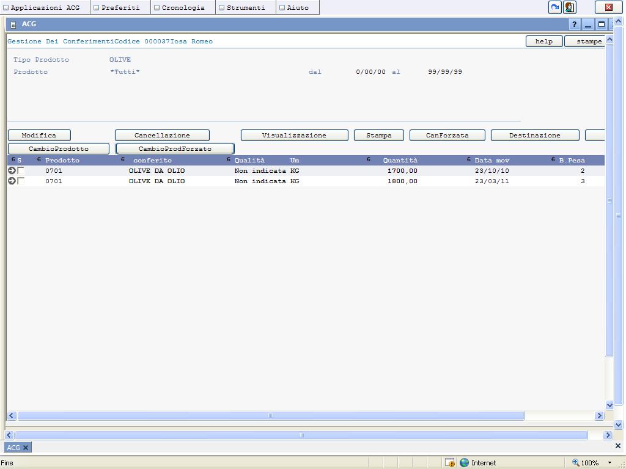This screenshot has width=626, height=469.
Task: Tick the checkbox on the 23/10/10 row
Action: coord(21,171)
